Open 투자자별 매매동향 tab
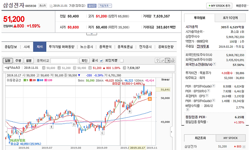 click(x=62, y=47)
